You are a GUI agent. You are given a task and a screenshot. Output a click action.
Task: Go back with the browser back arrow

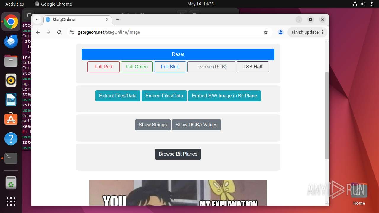coord(38,32)
